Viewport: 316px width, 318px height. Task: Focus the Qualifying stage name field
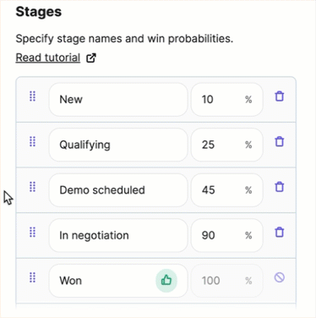click(118, 145)
